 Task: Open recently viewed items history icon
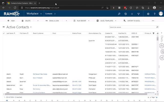point(126,14)
